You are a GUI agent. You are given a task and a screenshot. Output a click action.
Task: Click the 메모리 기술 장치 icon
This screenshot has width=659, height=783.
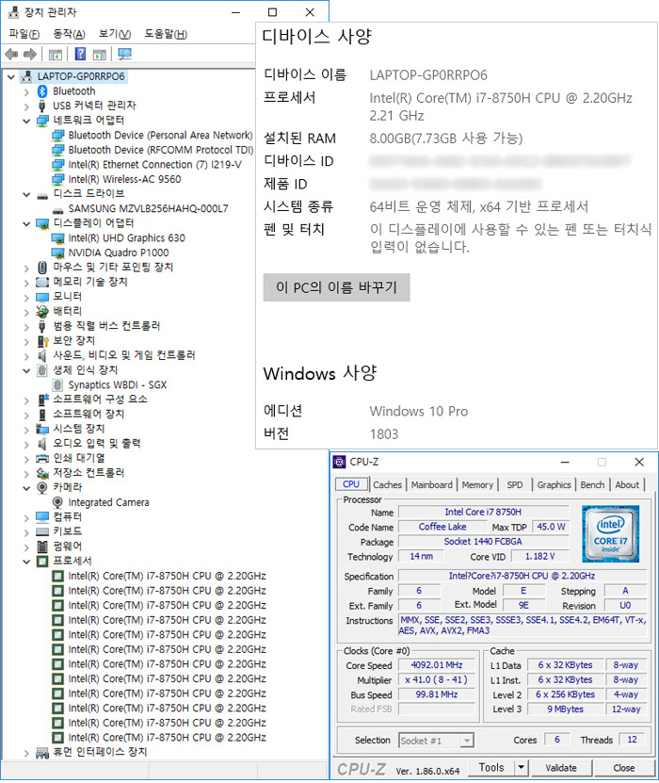coord(42,282)
